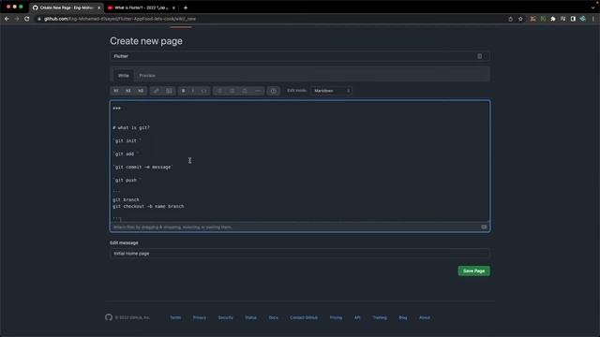Close the Create New Page browser tab
The width and height of the screenshot is (600, 337).
coord(98,7)
